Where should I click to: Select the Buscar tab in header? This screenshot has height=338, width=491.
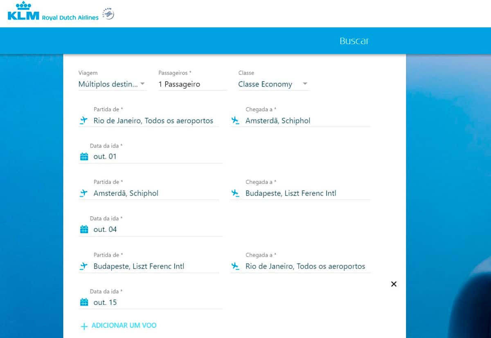tap(354, 41)
